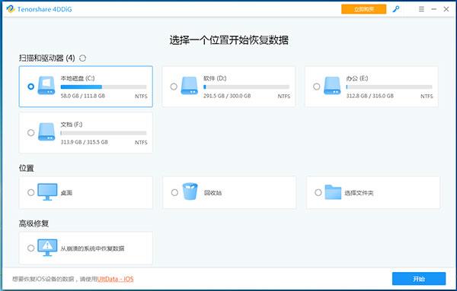This screenshot has height=291, width=457.
Task: Click the D: drive icon
Action: pyautogui.click(x=189, y=85)
